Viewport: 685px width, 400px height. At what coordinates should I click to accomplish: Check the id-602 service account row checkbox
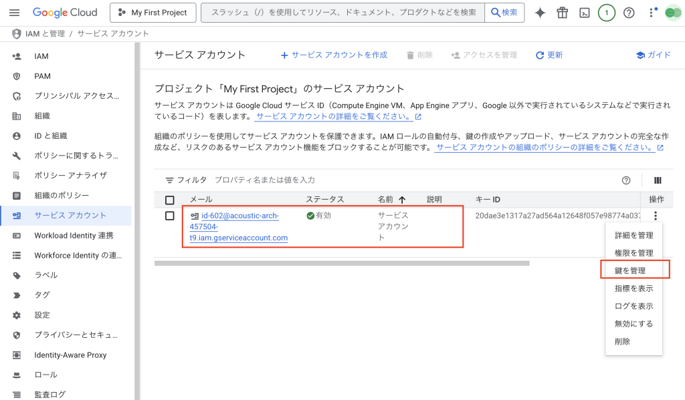click(170, 216)
